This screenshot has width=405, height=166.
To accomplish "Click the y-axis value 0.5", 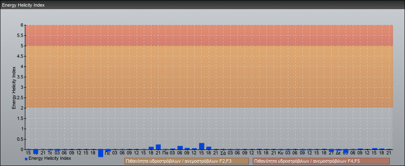I will [x=20, y=139].
